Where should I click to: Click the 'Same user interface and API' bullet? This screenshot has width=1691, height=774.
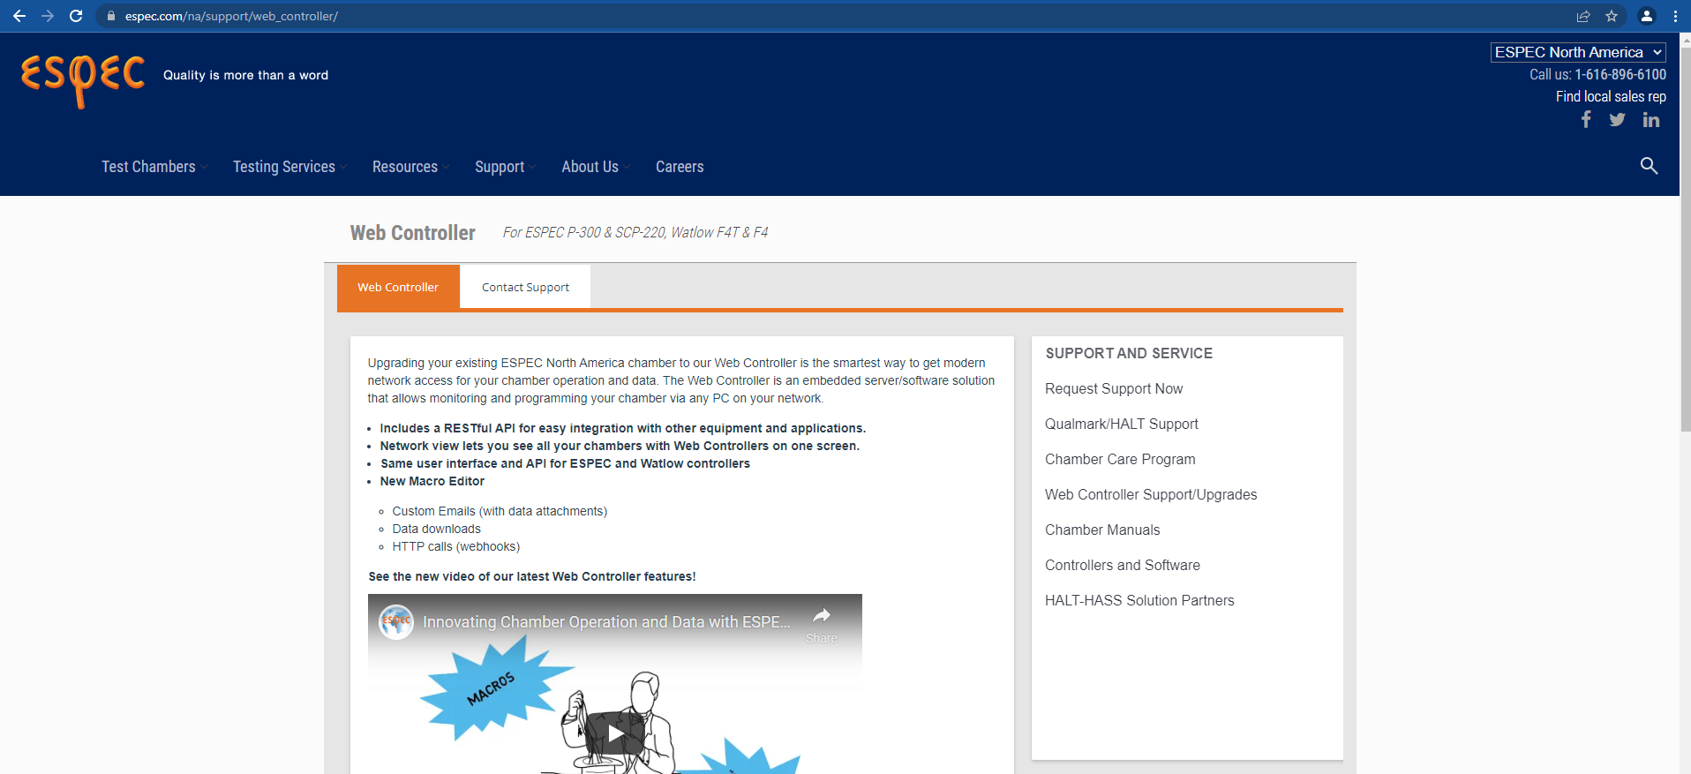click(x=565, y=463)
